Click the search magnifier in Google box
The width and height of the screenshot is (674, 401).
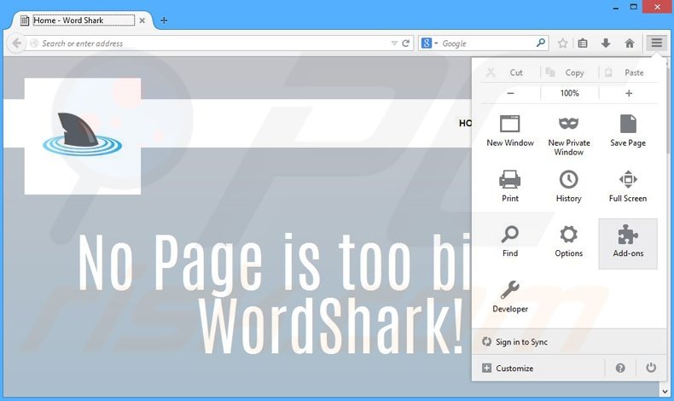tap(540, 43)
